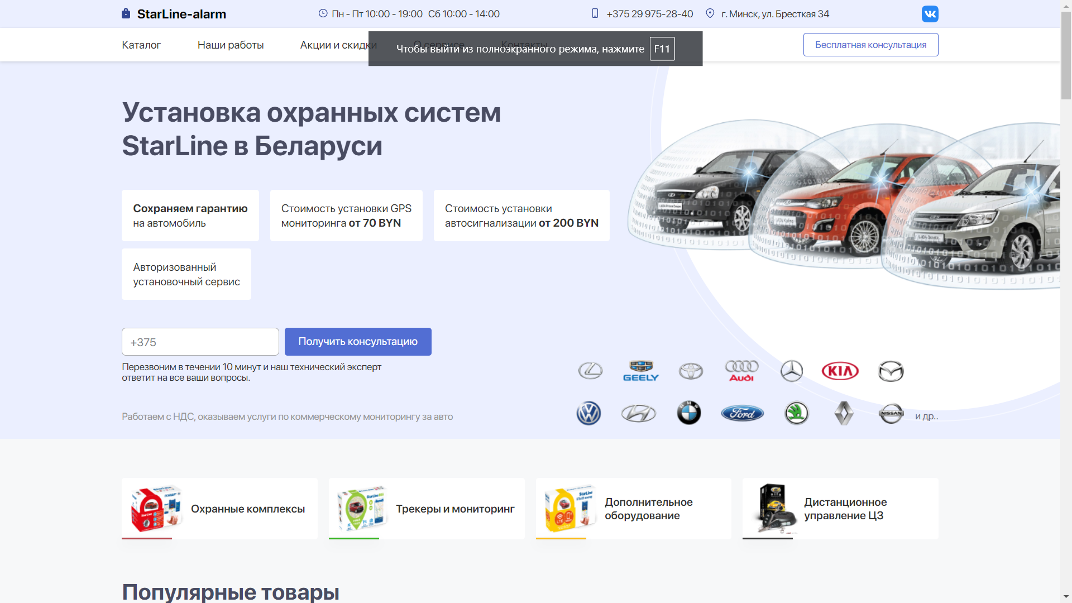Click the GPS мониторинга от 70 BYN card
Viewport: 1072px width, 603px height.
point(346,216)
